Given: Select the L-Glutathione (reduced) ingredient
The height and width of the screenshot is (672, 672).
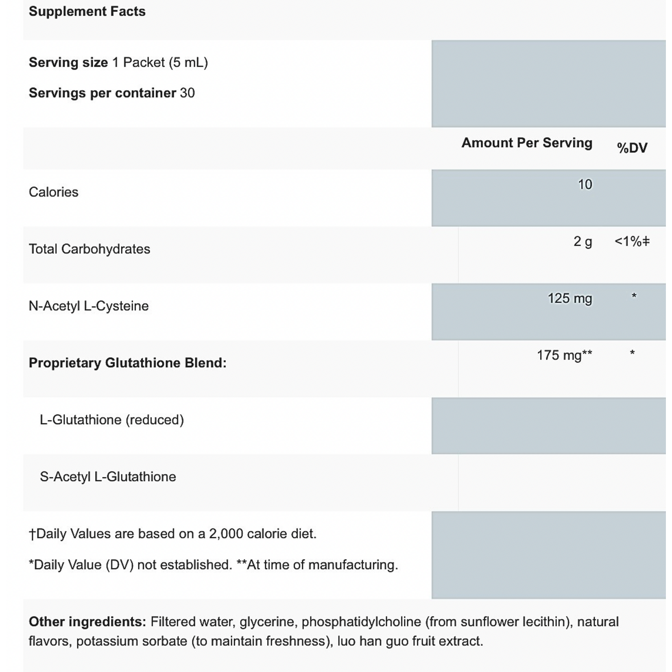Looking at the screenshot, I should click(x=112, y=420).
